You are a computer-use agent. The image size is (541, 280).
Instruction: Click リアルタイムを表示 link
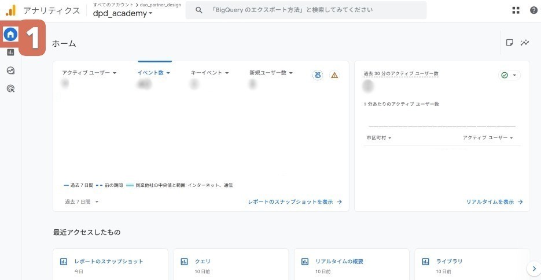[494, 202]
